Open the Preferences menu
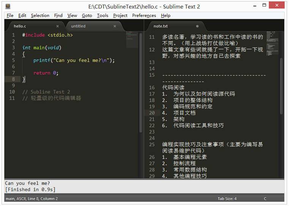Viewport: 289px width, 206px height. click(x=144, y=16)
